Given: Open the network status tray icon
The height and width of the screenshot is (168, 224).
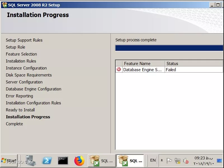Looking at the screenshot, I should point(177,161).
